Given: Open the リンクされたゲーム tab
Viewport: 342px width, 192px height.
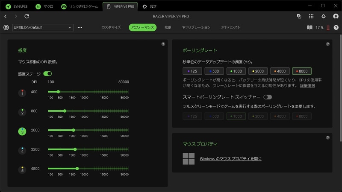Looking at the screenshot, I should (80, 6).
